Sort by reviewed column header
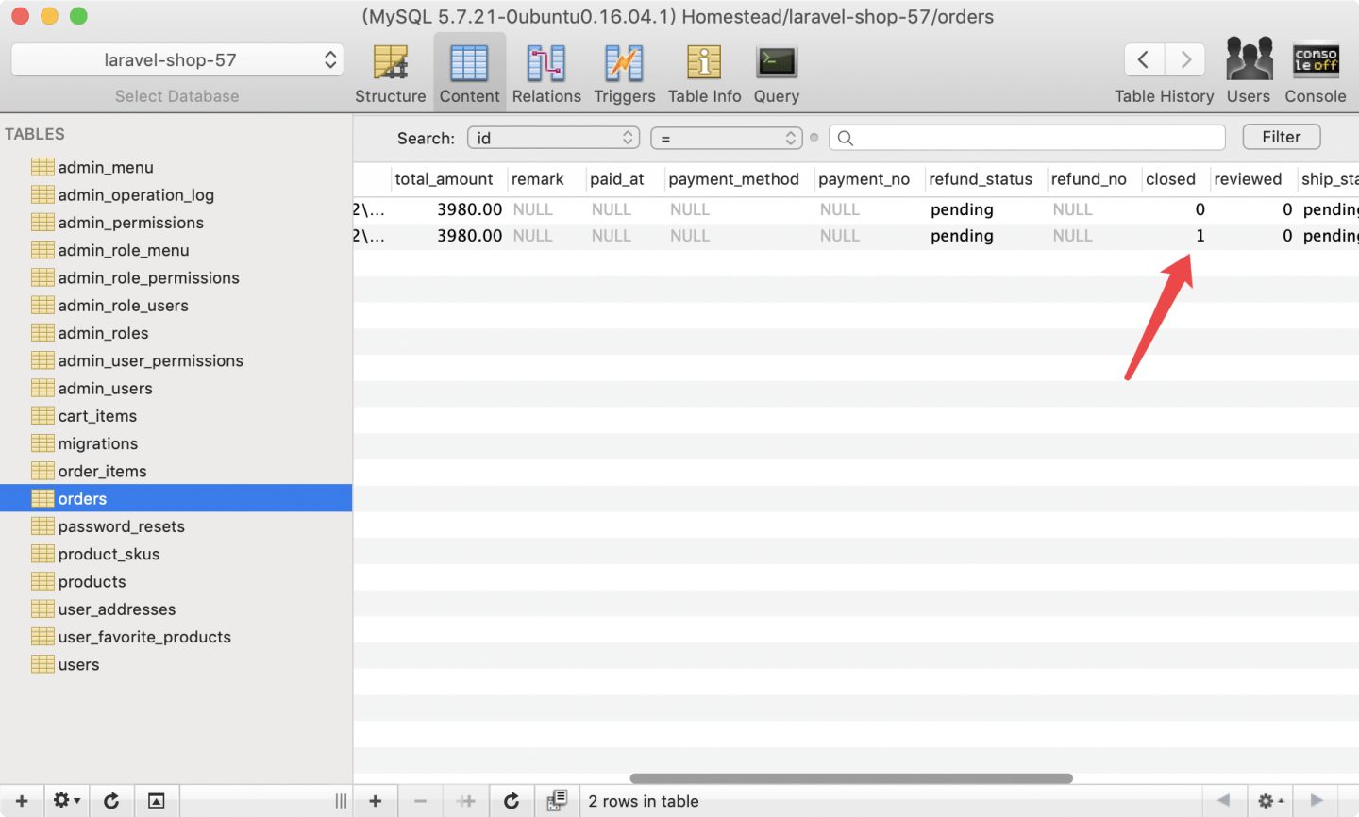The width and height of the screenshot is (1359, 817). 1253,179
